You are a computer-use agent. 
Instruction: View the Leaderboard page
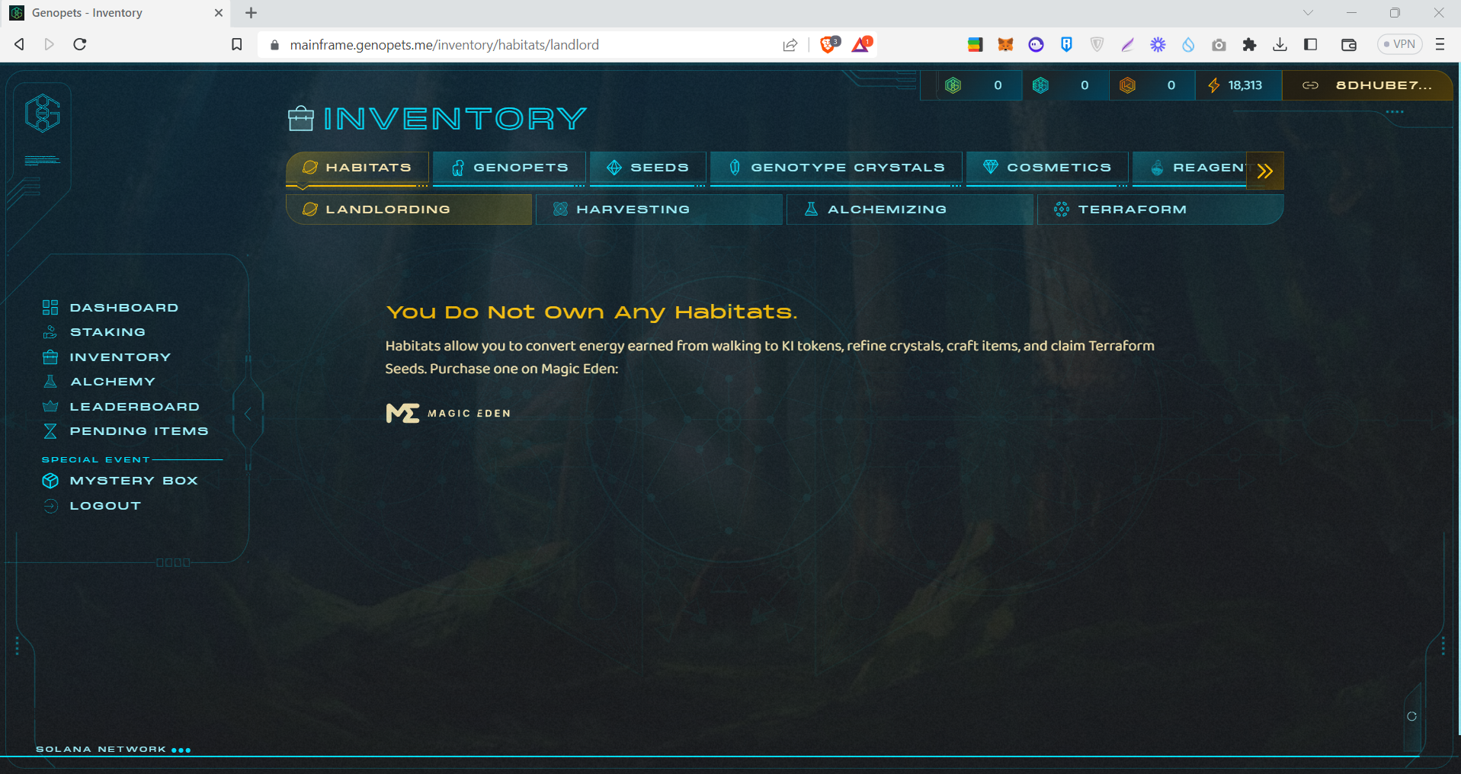tap(120, 407)
